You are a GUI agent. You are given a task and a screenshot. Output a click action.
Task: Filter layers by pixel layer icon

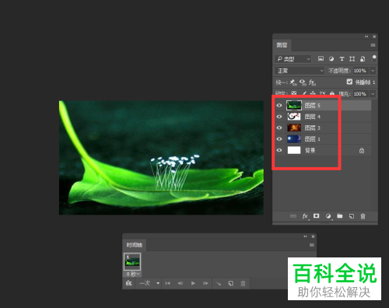click(x=321, y=59)
